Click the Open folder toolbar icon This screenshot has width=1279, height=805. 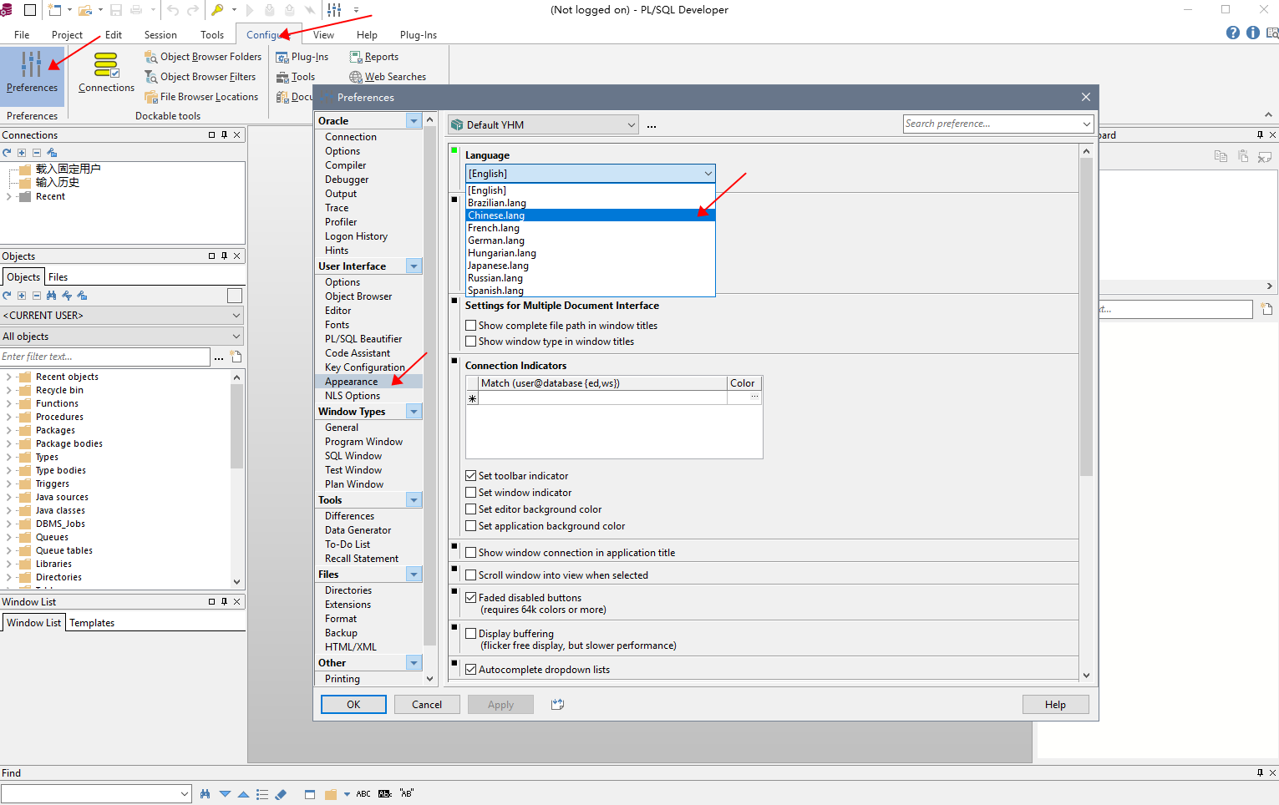[84, 10]
